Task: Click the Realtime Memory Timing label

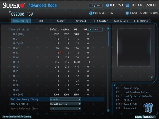Action: coord(24,99)
